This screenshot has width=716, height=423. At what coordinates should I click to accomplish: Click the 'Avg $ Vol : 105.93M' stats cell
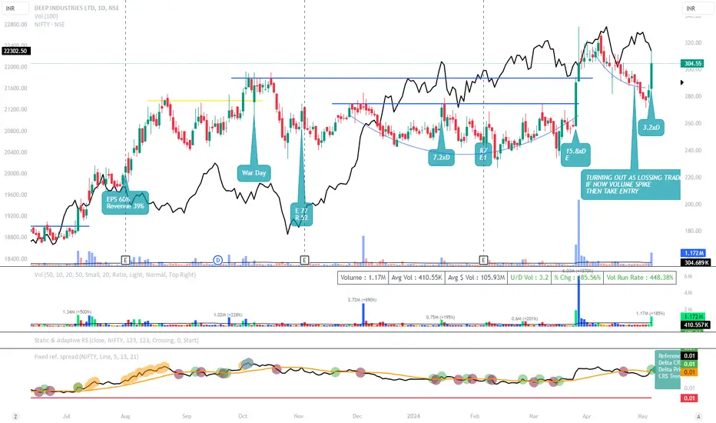[x=476, y=278]
